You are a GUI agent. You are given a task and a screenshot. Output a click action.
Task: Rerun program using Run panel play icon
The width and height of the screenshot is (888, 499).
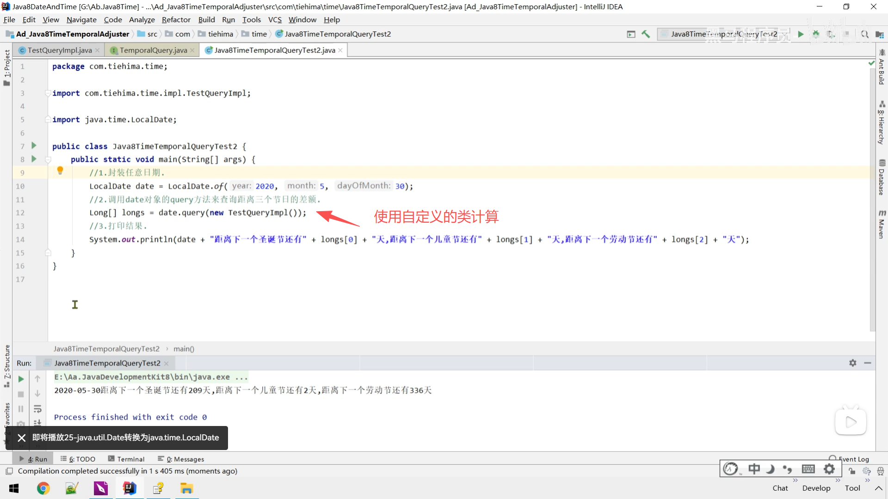click(x=21, y=379)
